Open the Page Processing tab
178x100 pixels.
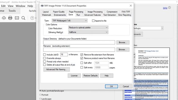pyautogui.click(x=76, y=12)
